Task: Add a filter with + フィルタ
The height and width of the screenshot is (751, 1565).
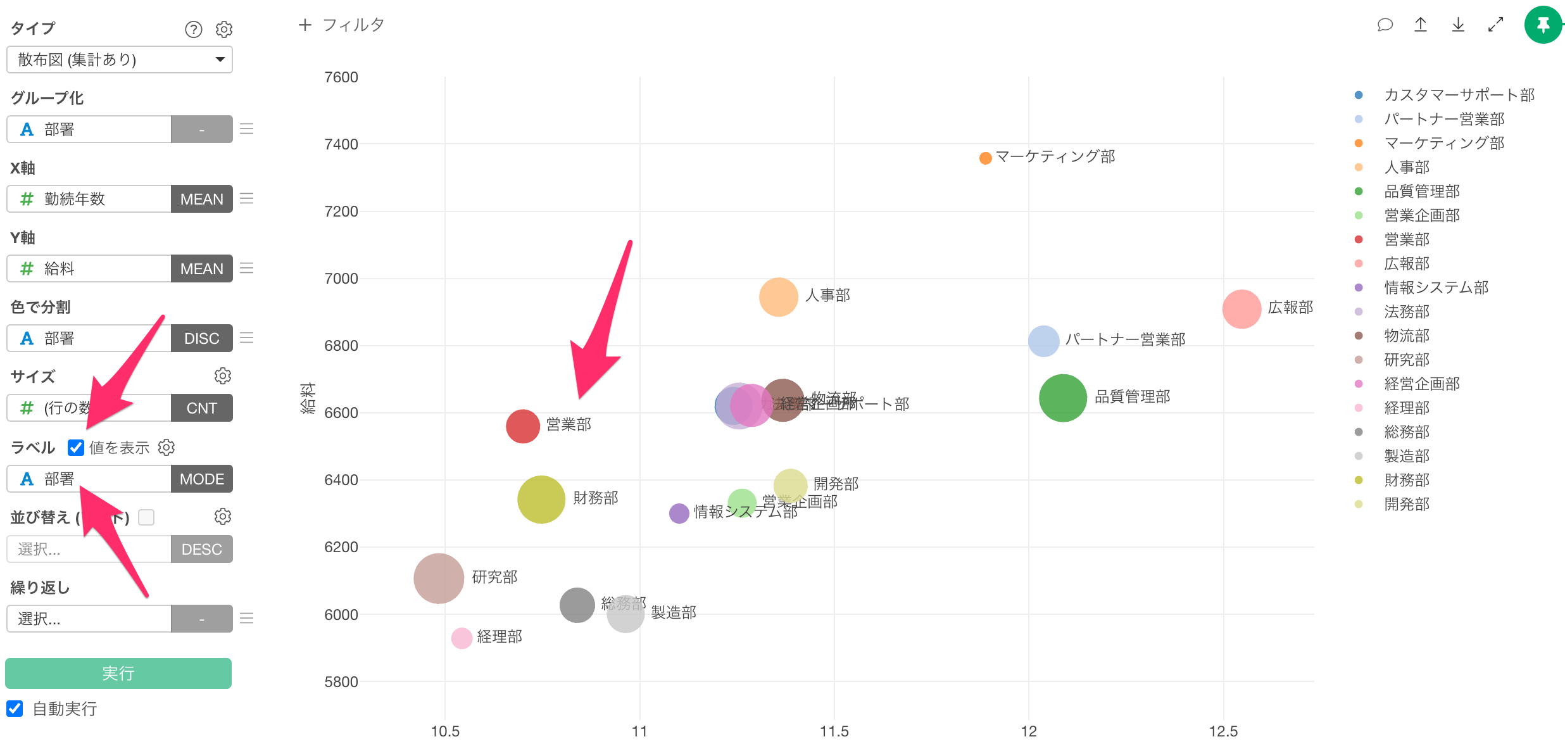Action: click(341, 25)
